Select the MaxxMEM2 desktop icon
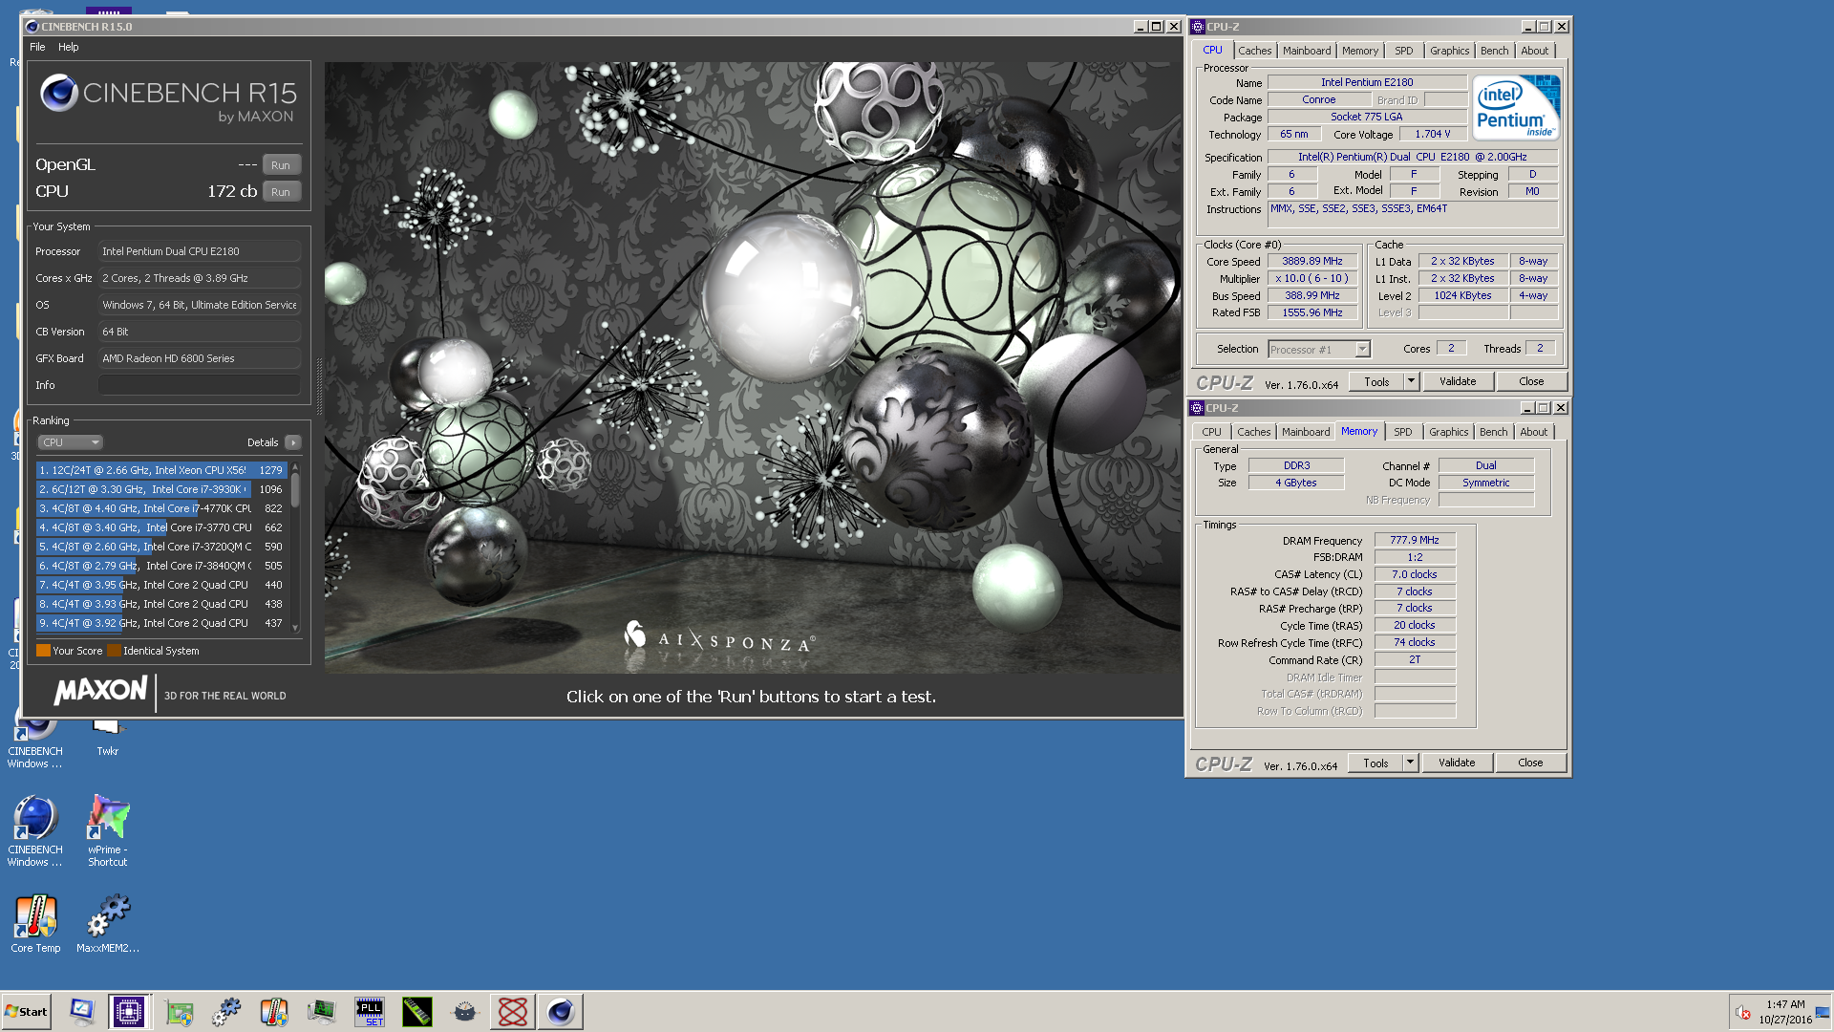The image size is (1834, 1032). click(108, 923)
